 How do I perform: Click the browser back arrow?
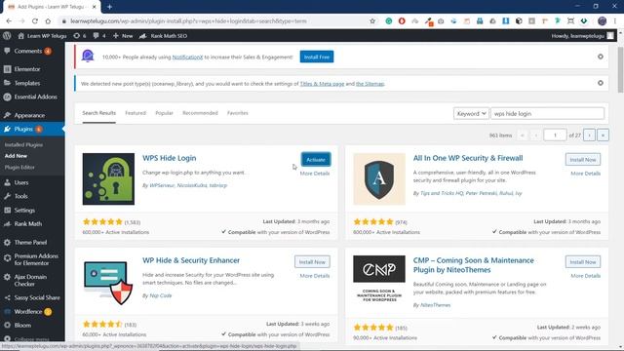pos(9,21)
